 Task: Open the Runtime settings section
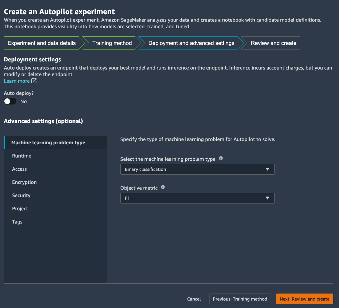pyautogui.click(x=22, y=156)
